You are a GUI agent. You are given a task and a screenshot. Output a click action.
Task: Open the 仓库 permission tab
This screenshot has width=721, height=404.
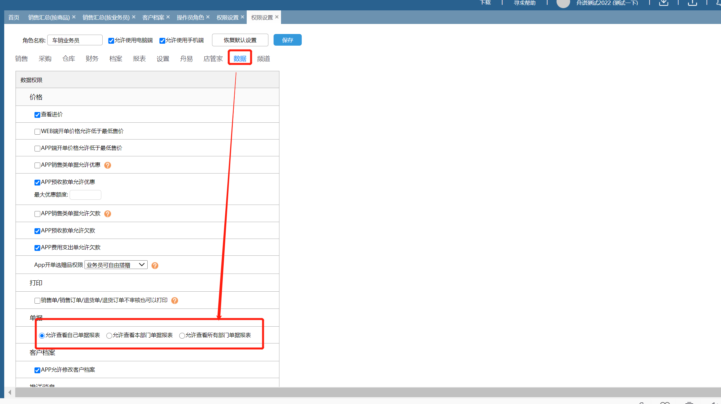[x=69, y=59]
